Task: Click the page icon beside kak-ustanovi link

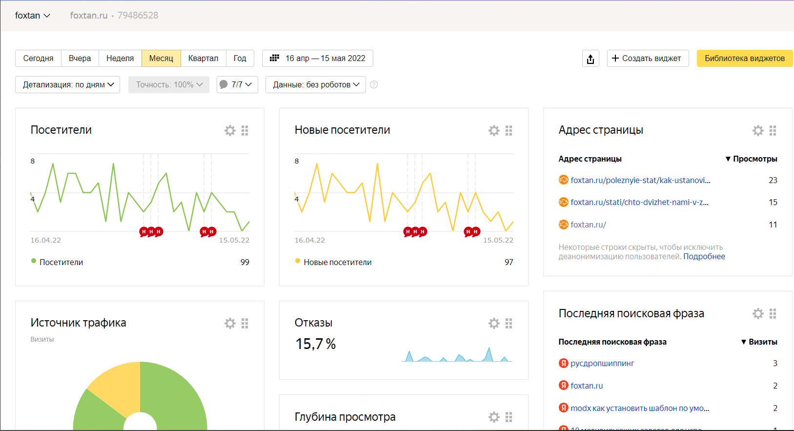Action: click(x=564, y=180)
